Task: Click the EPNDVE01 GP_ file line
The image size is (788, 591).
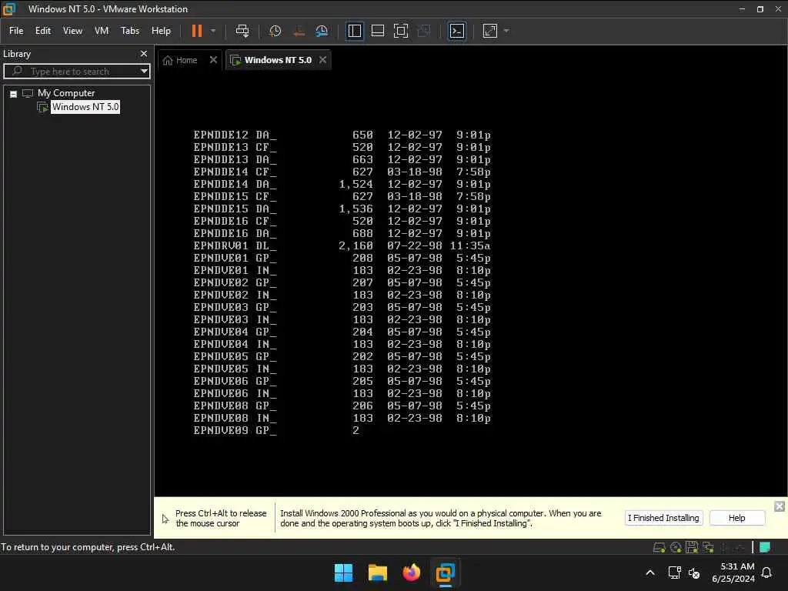Action: 342,259
